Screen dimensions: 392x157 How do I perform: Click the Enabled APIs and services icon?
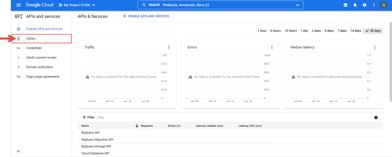pos(18,29)
